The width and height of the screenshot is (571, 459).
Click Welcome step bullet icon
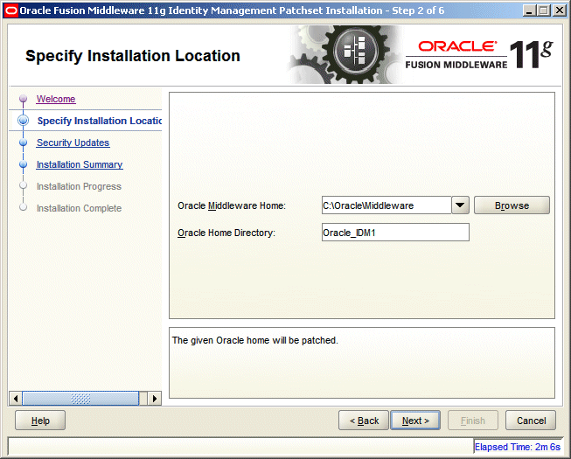coord(23,99)
